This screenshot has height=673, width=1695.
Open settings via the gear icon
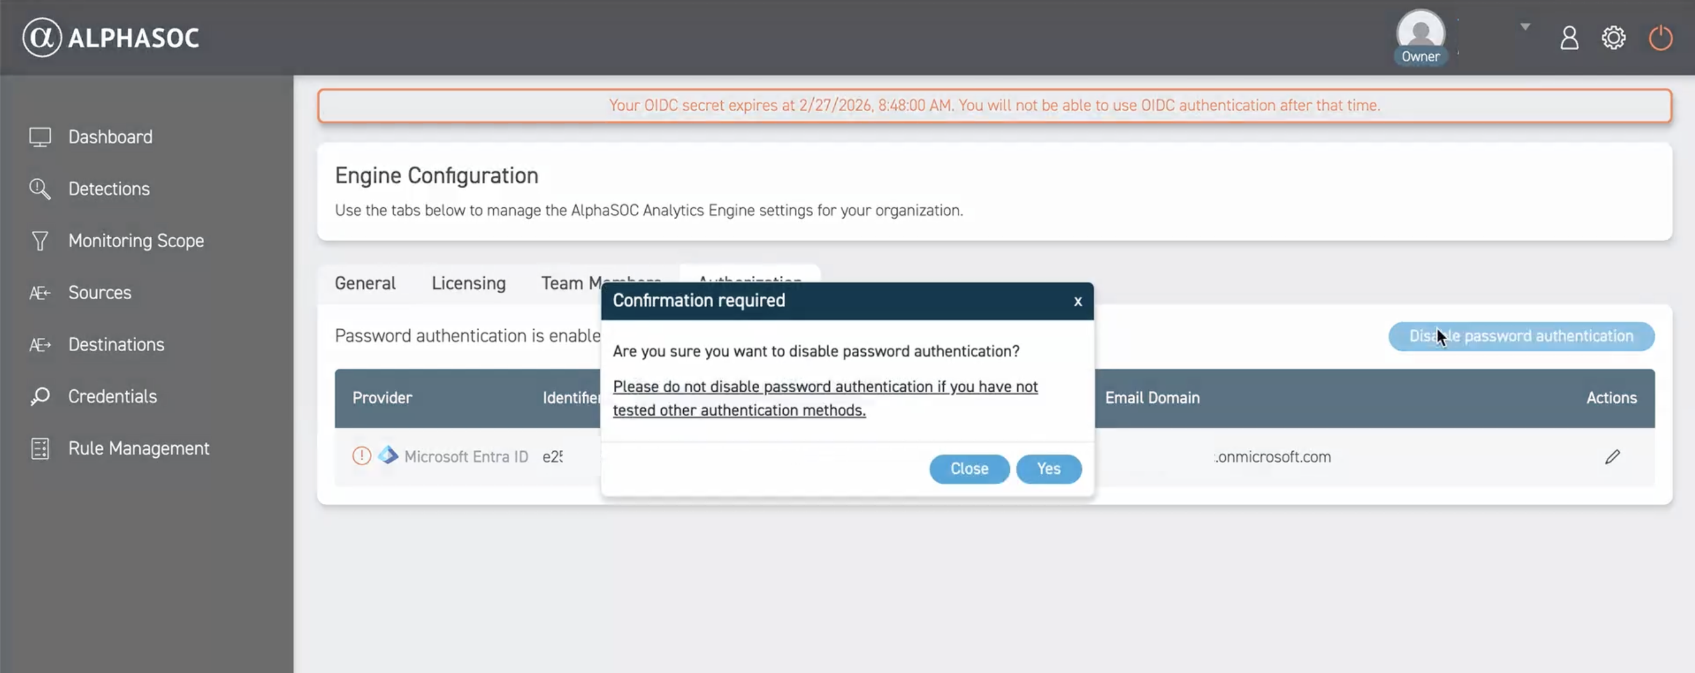click(1613, 38)
